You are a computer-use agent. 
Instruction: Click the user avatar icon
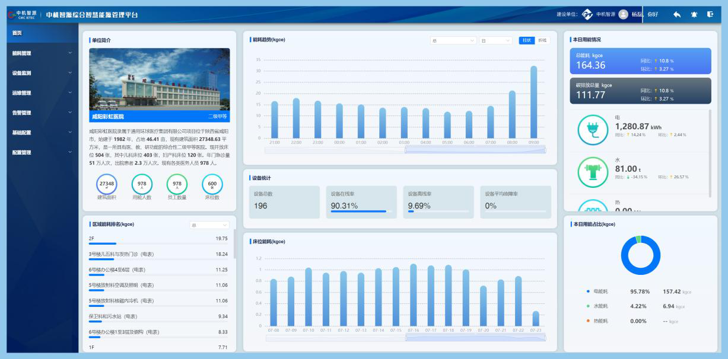coord(623,14)
